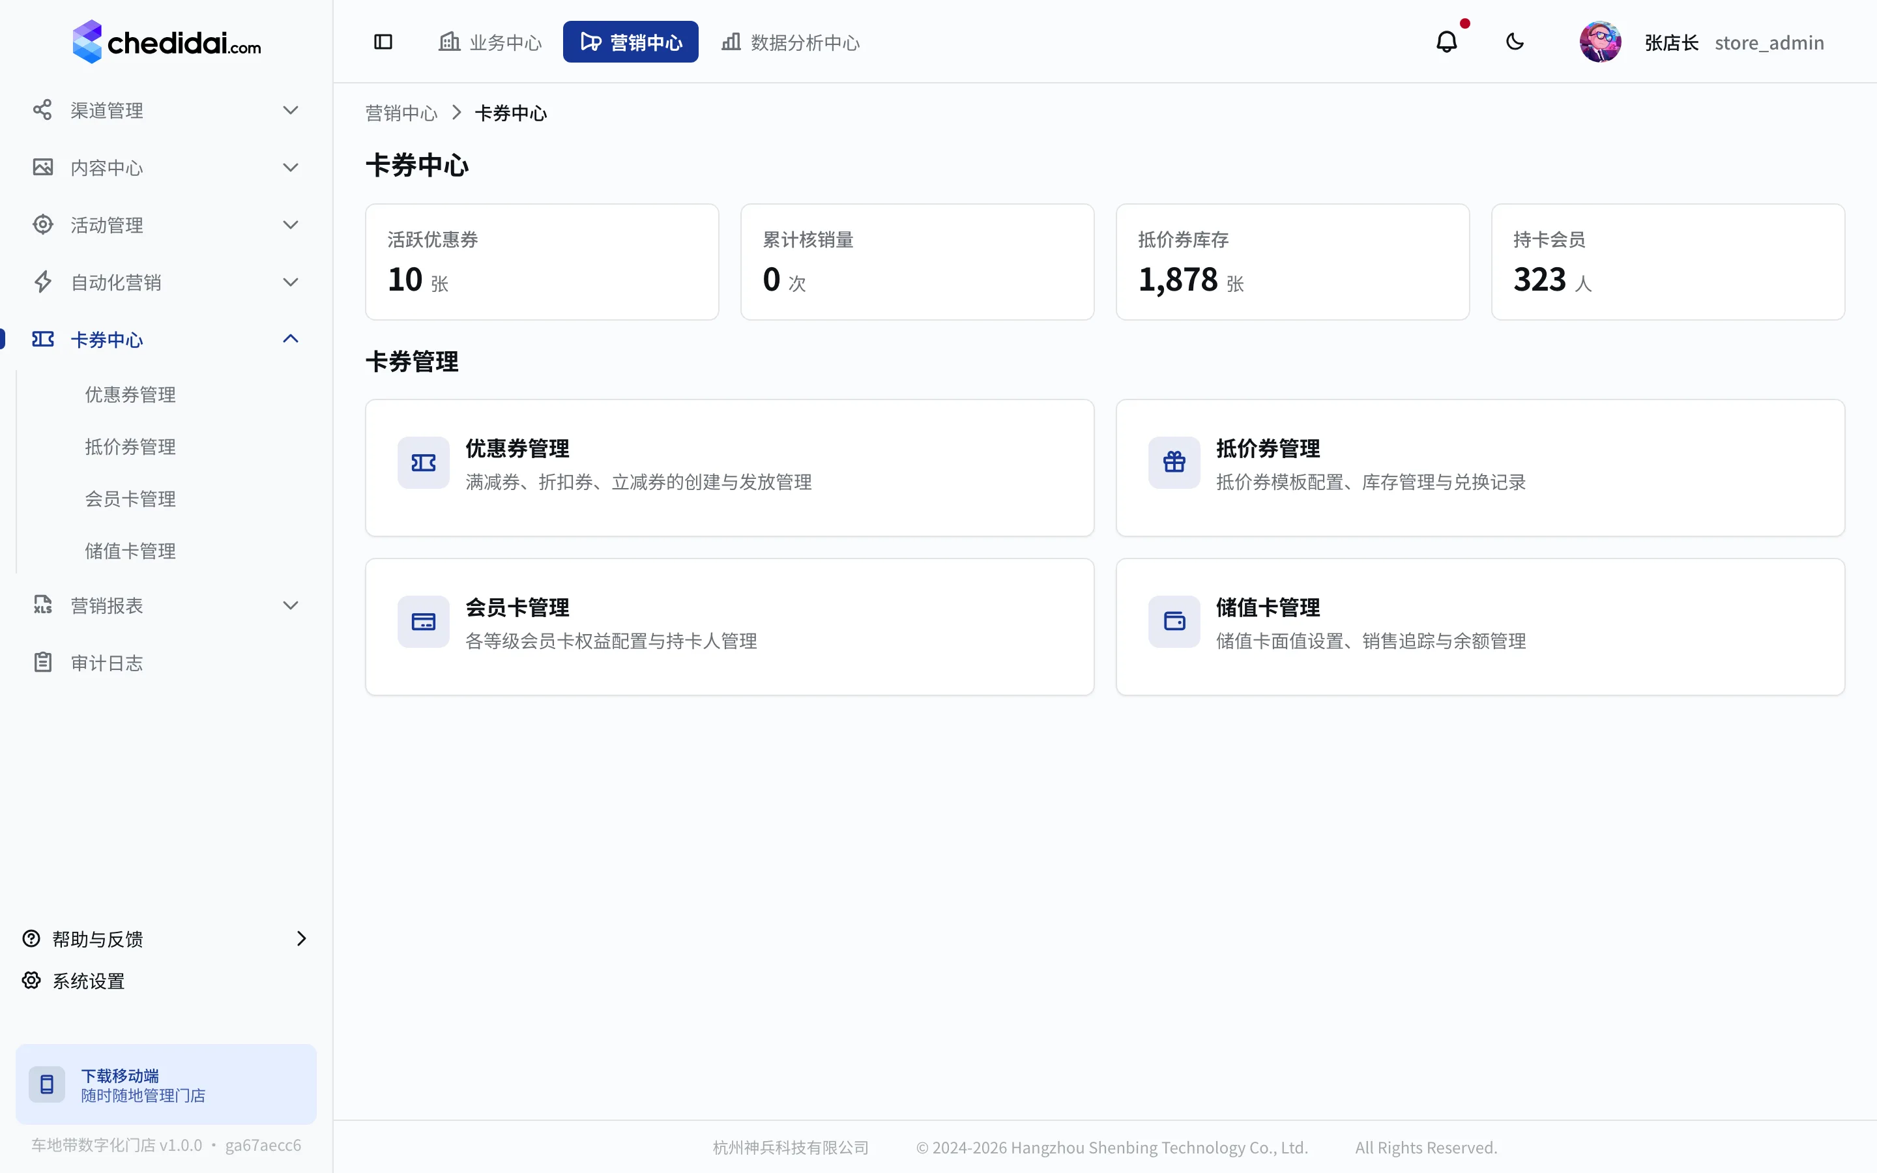Click the coupon icon on 优惠券管理 card

(x=424, y=463)
